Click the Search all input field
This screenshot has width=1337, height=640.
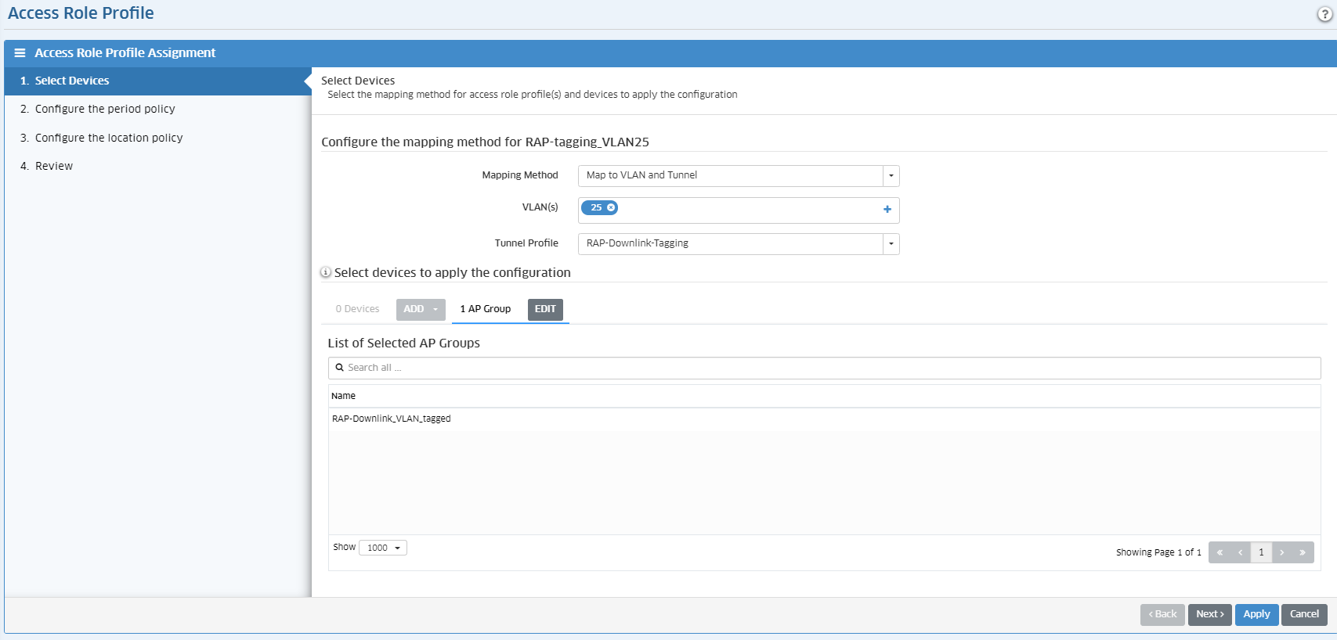point(824,368)
